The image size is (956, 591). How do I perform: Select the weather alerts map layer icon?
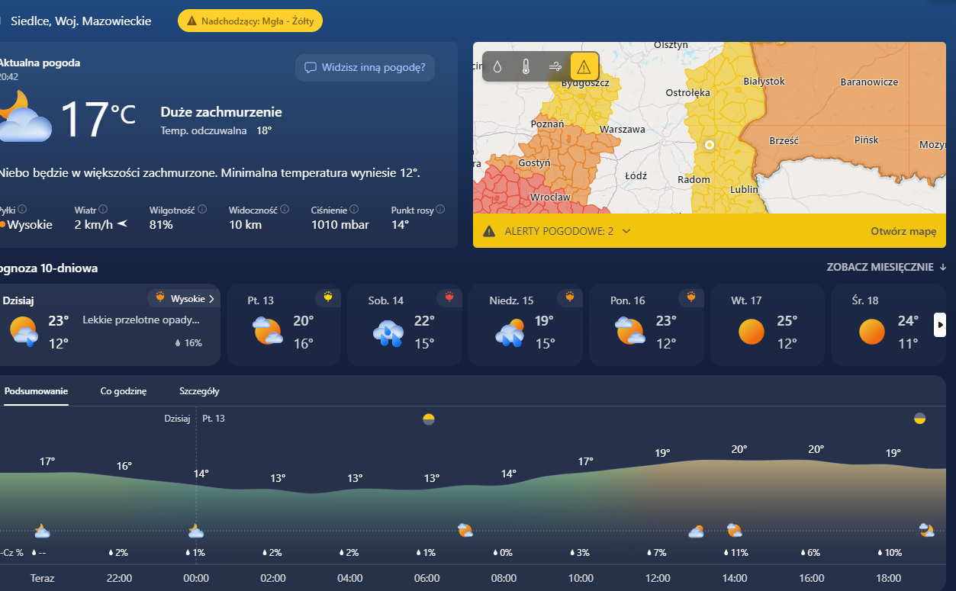(584, 66)
